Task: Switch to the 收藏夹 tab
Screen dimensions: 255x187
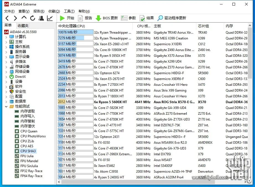Action: pyautogui.click(x=23, y=26)
